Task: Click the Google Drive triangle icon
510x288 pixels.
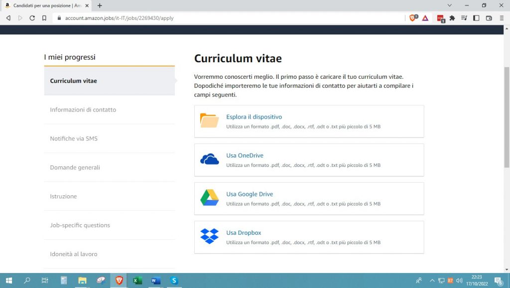Action: (209, 197)
